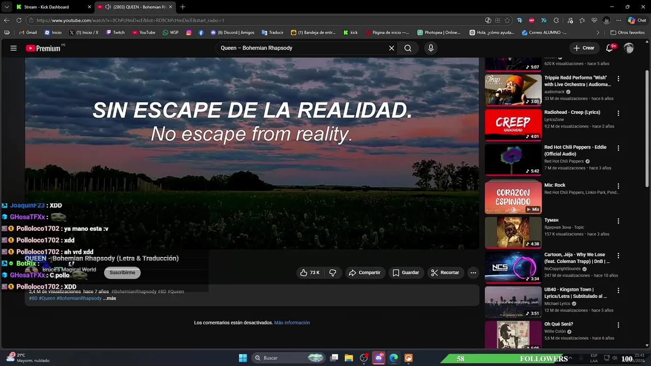Open Radiohead Creep lyrics thumbnail
The image size is (651, 366).
click(x=513, y=125)
